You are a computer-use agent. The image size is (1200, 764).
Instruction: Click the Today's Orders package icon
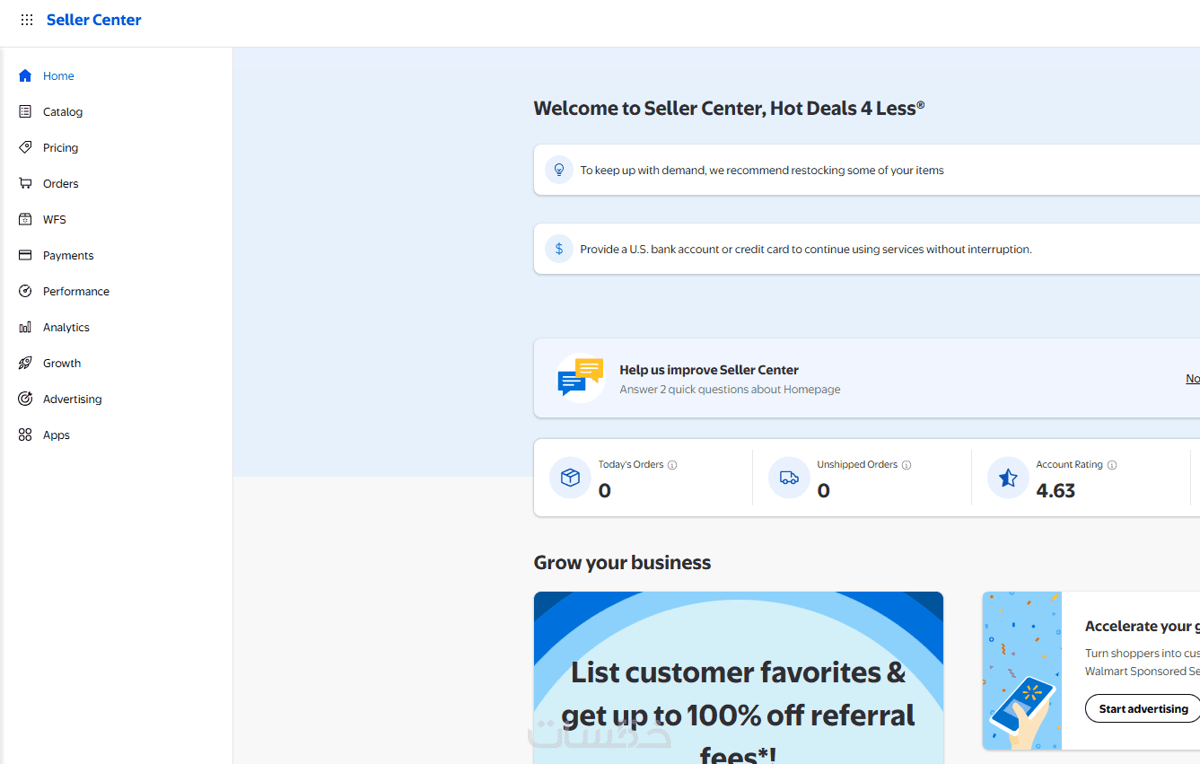570,478
